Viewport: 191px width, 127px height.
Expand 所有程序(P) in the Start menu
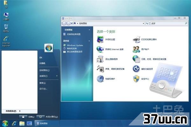pyautogui.click(x=13, y=111)
